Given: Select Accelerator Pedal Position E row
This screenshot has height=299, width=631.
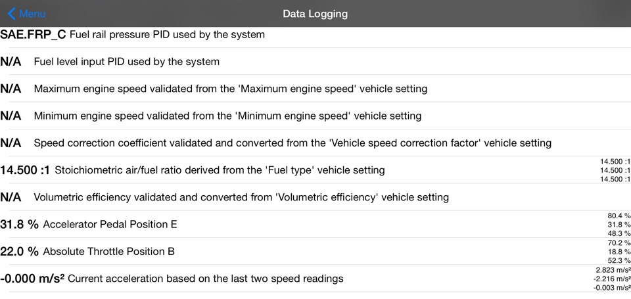Looking at the screenshot, I should click(110, 225).
